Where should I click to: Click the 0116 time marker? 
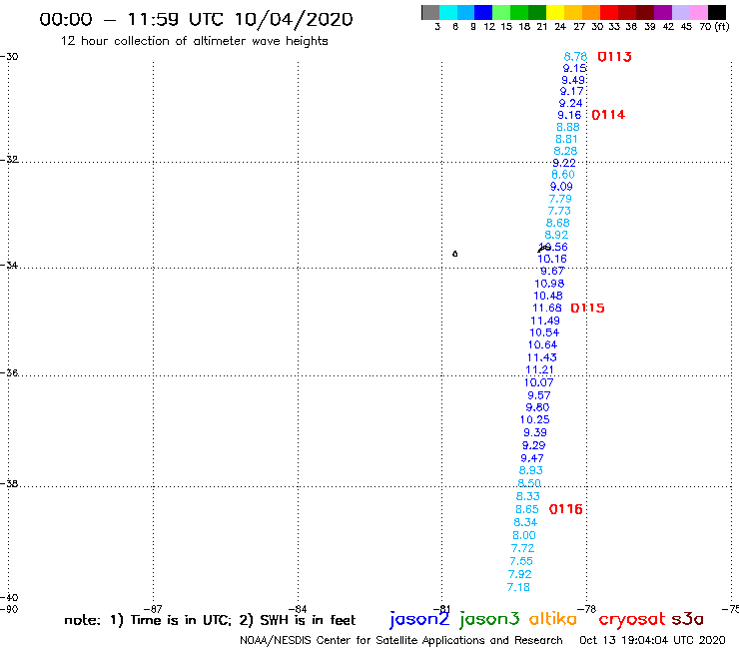[566, 509]
